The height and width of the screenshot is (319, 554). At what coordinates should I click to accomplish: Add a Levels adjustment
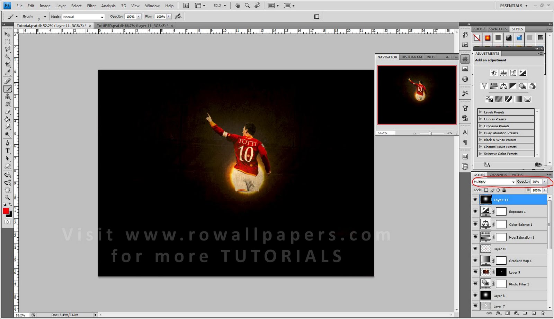coord(503,73)
